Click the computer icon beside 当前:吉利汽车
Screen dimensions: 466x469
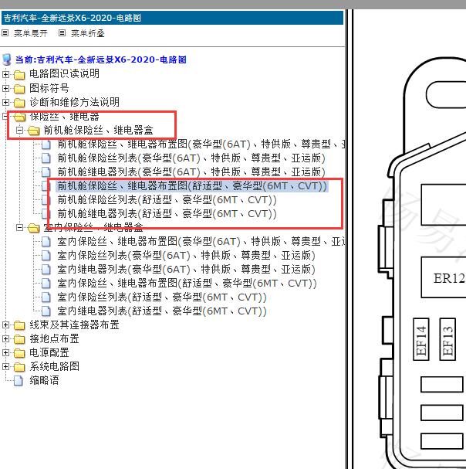pos(7,59)
